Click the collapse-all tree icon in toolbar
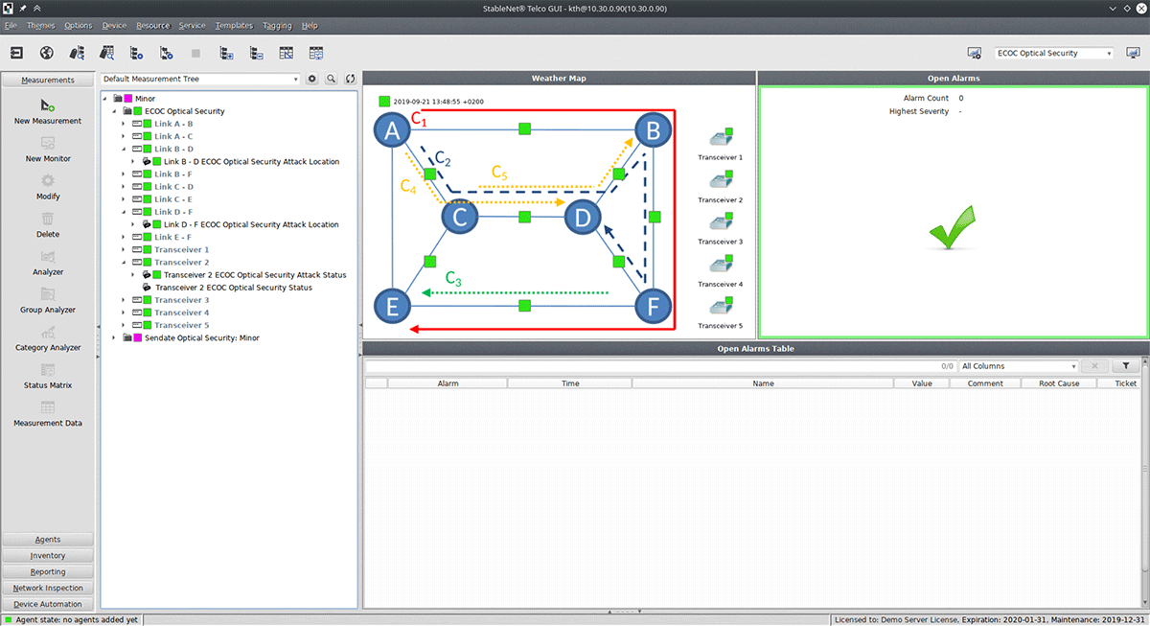Viewport: 1150px width, 626px height. 256,54
